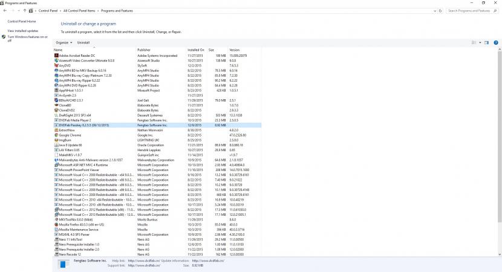The height and width of the screenshot is (272, 502).
Task: Go back using the back arrow
Action: pyautogui.click(x=5, y=11)
